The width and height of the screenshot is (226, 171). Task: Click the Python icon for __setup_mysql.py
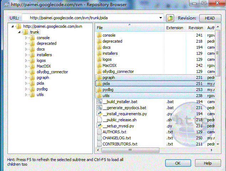(100, 126)
